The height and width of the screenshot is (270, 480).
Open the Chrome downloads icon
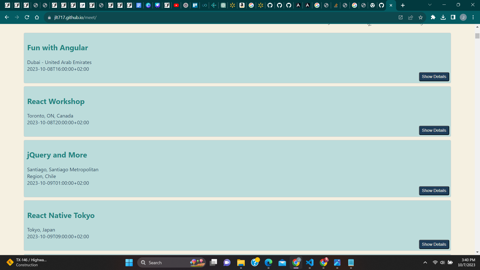pos(443,17)
